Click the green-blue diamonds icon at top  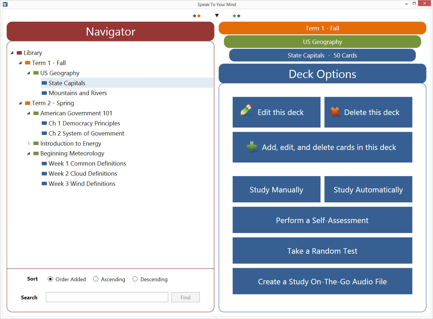tap(236, 16)
